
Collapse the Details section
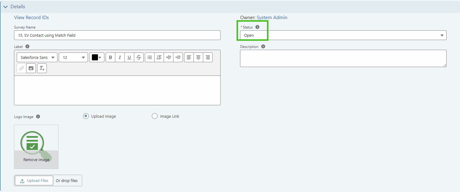(5, 7)
